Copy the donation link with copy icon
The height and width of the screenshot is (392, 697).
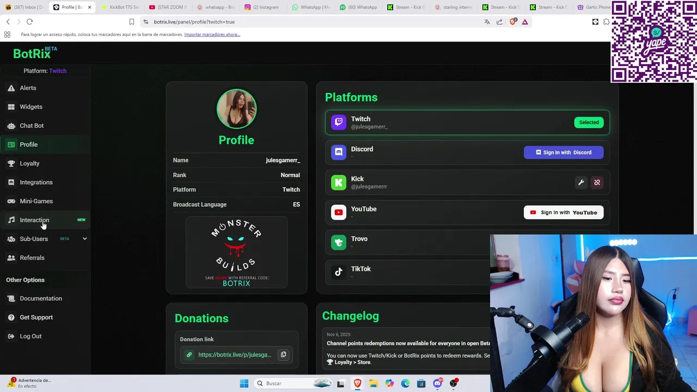(x=283, y=354)
